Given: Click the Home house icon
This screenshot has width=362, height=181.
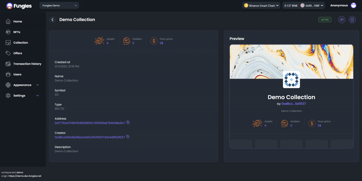Looking at the screenshot, I should (8, 22).
